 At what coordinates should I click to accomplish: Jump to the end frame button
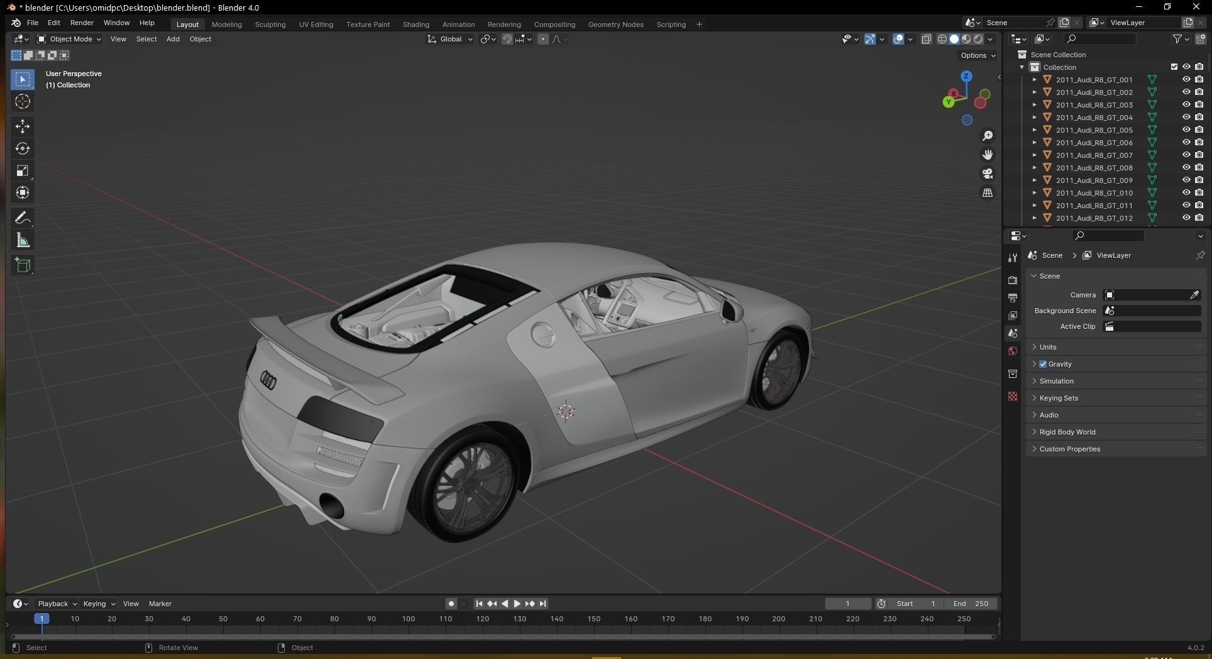click(543, 604)
